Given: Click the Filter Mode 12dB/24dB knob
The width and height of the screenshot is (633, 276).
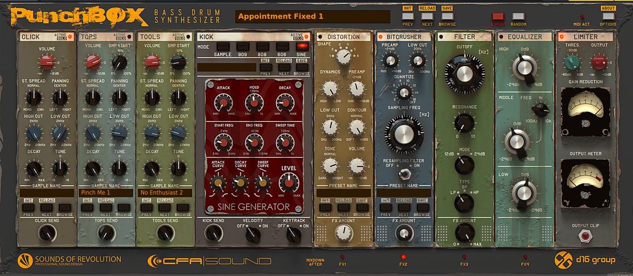Looking at the screenshot, I should (464, 165).
